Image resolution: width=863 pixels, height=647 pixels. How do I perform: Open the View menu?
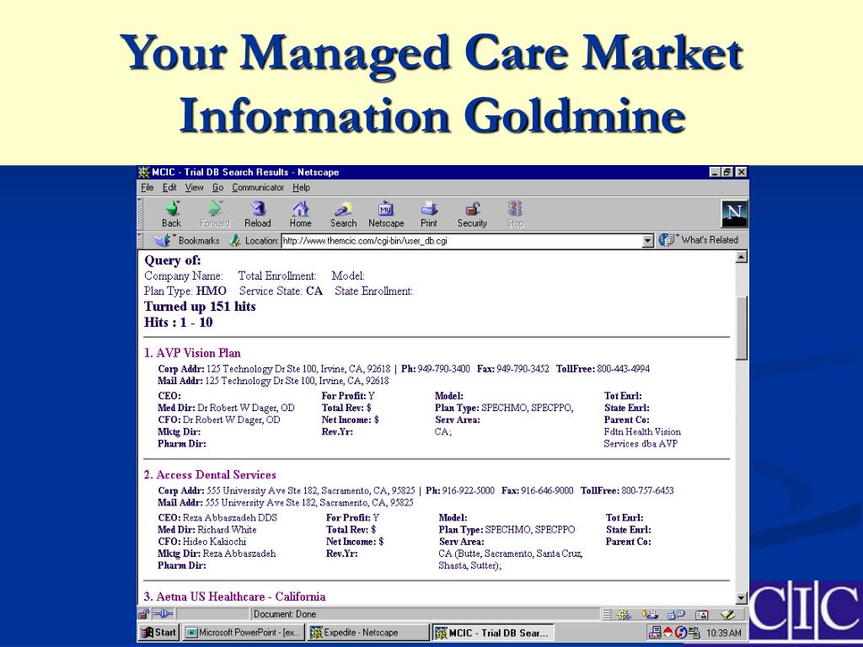[x=194, y=188]
